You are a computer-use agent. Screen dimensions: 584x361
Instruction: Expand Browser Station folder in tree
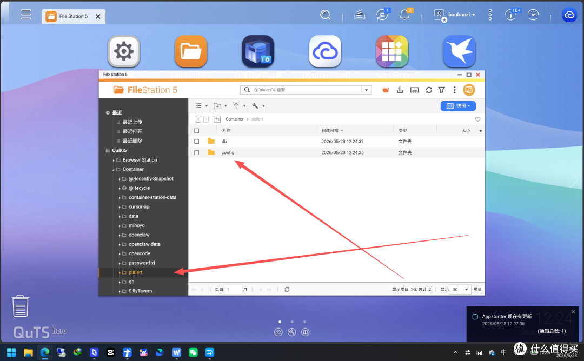click(114, 161)
